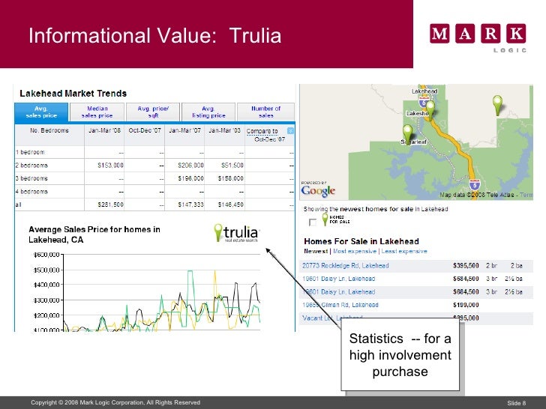
Task: Click the Interstate 5 shield at map bottom
Action: 474,184
